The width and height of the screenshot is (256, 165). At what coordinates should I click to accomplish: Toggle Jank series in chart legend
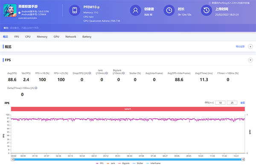click(111, 163)
